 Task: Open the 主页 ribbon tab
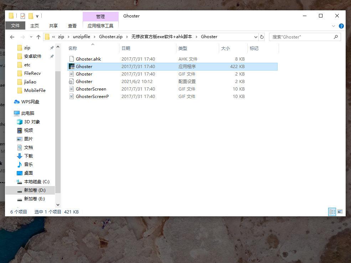click(35, 26)
